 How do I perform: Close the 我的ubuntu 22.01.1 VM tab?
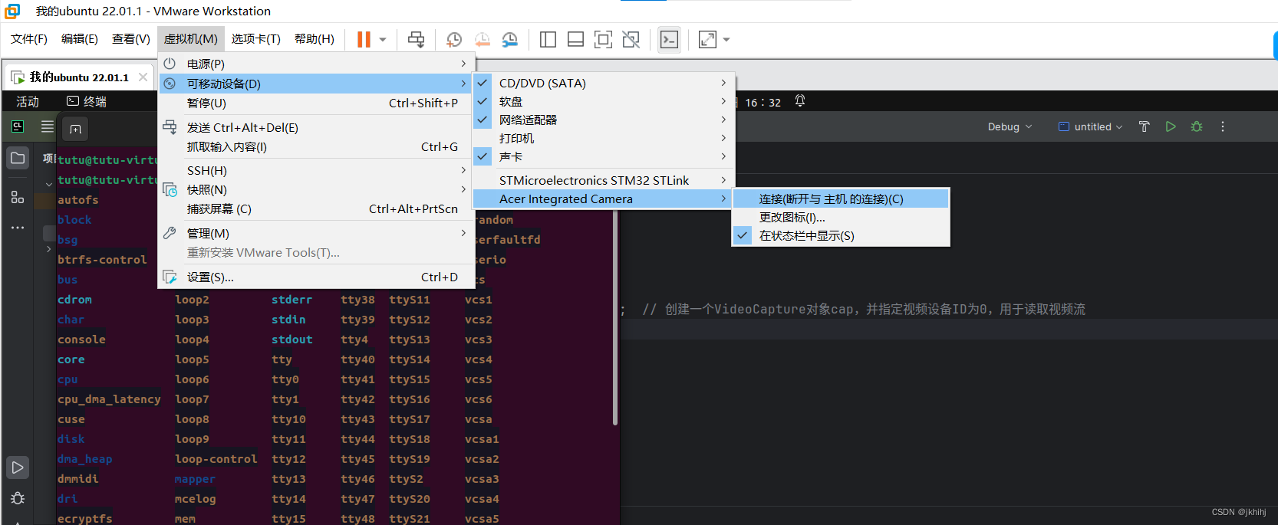pos(143,77)
